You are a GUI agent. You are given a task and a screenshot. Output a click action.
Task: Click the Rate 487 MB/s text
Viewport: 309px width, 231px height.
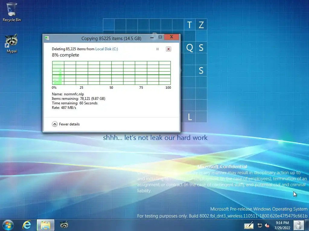point(64,108)
